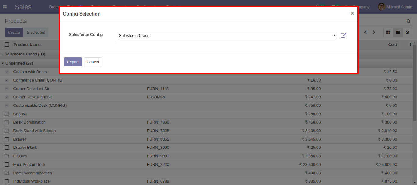
Task: Open the apps grid menu icon
Action: click(x=5, y=7)
